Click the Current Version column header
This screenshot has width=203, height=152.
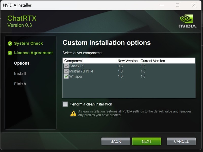(167, 61)
